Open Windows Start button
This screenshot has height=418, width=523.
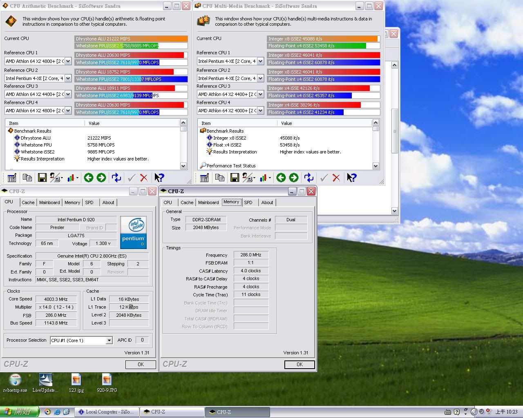pos(20,412)
